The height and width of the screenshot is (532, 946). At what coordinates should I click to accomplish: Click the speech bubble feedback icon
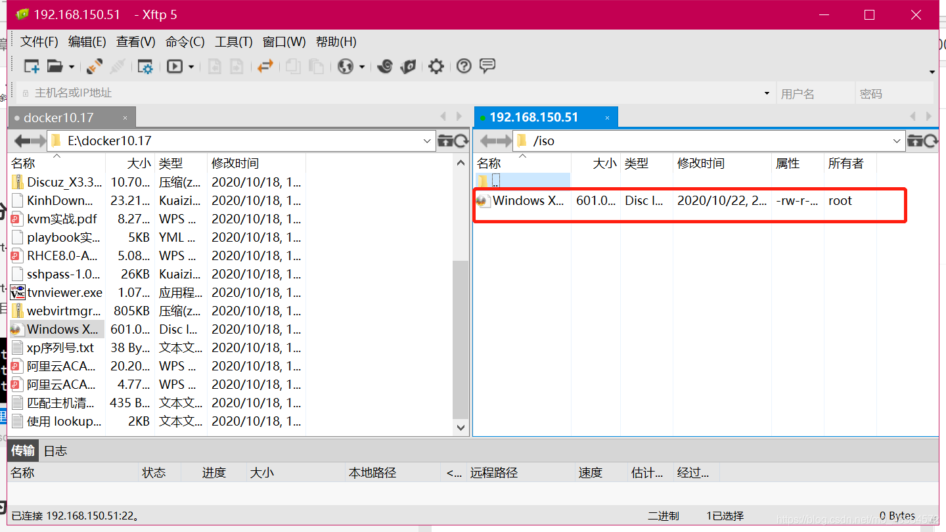click(x=487, y=66)
